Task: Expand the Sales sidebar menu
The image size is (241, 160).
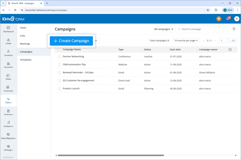Action: coord(8,101)
